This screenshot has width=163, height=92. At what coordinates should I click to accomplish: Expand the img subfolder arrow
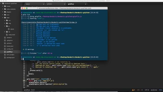5,23
